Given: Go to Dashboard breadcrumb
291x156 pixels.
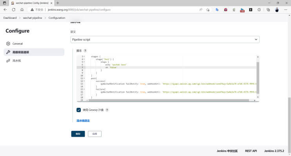Looking at the screenshot, I should pyautogui.click(x=10, y=18).
